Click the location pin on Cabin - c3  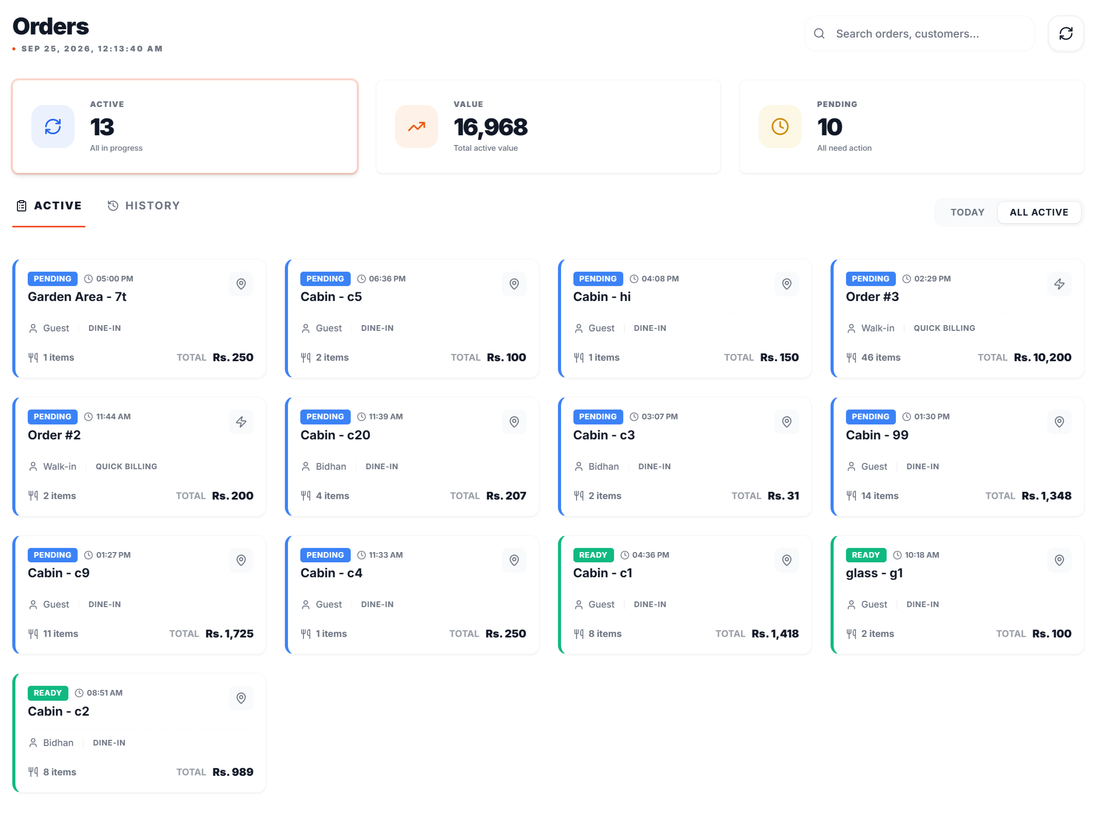click(x=786, y=422)
